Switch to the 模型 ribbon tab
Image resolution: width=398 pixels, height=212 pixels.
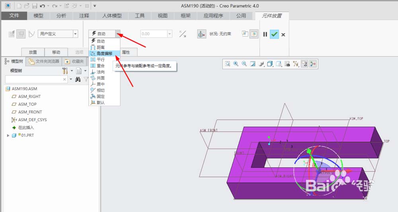tap(39, 16)
